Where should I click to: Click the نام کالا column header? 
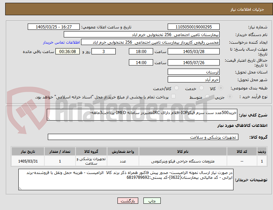[x=183, y=151]
